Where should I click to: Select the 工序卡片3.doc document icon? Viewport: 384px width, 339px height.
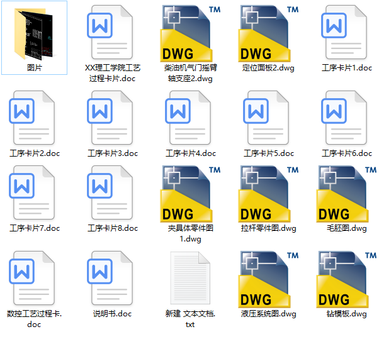click(110, 118)
